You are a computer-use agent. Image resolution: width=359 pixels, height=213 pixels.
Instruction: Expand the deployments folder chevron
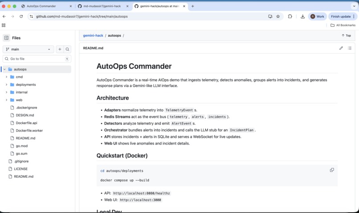click(6, 84)
